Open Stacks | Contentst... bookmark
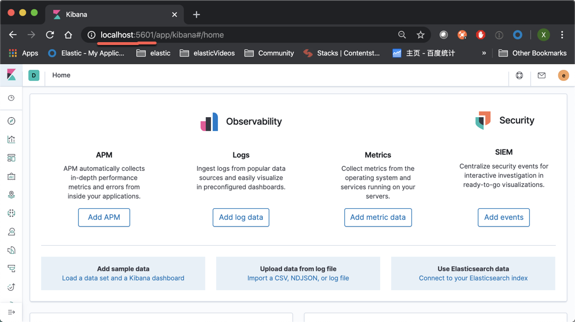Screen dimensions: 575x322 coord(342,53)
